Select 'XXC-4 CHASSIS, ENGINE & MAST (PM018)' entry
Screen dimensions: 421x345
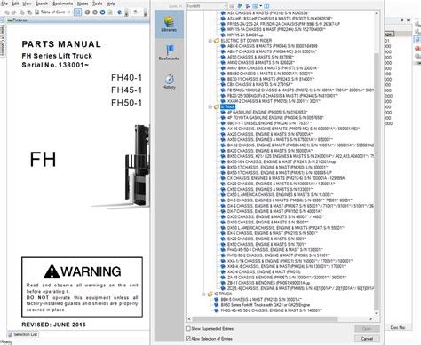coord(264,271)
